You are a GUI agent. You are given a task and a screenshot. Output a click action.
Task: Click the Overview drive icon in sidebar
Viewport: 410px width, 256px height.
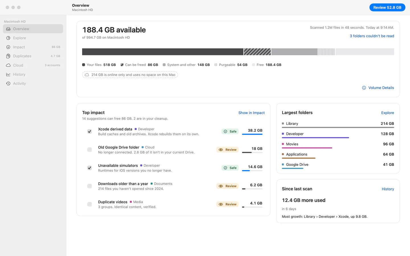pyautogui.click(x=8, y=29)
